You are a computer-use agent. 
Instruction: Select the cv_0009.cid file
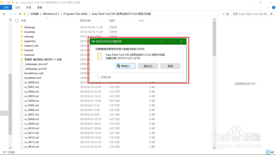tap(31, 124)
